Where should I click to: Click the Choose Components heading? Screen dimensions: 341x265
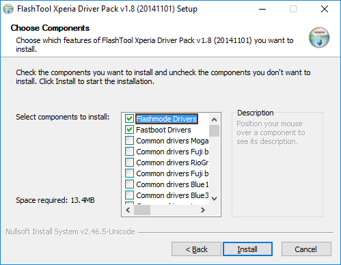pos(50,28)
